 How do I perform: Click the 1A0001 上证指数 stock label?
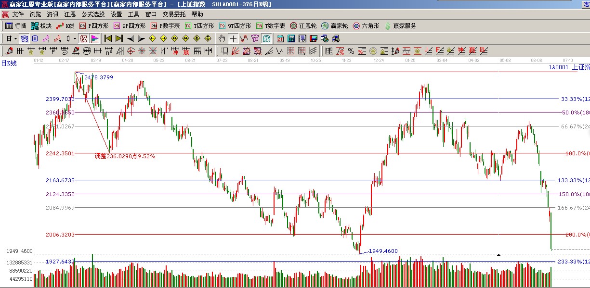coord(568,67)
